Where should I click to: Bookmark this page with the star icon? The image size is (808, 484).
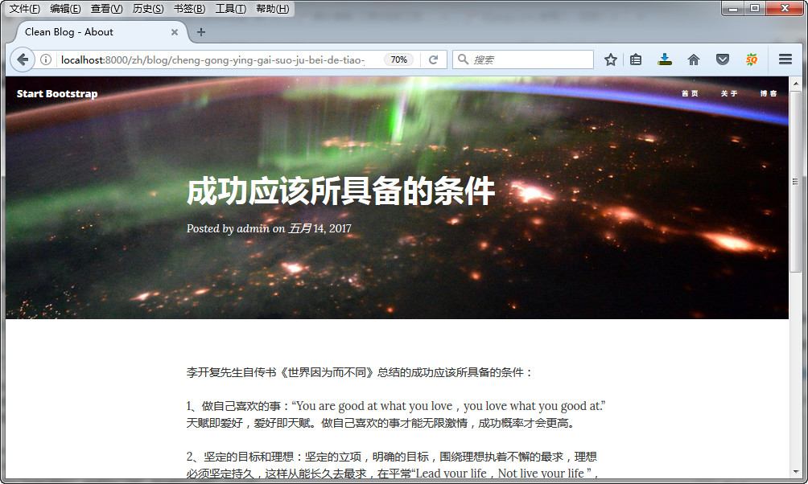click(611, 59)
